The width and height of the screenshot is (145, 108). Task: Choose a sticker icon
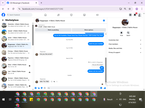pos(42,88)
